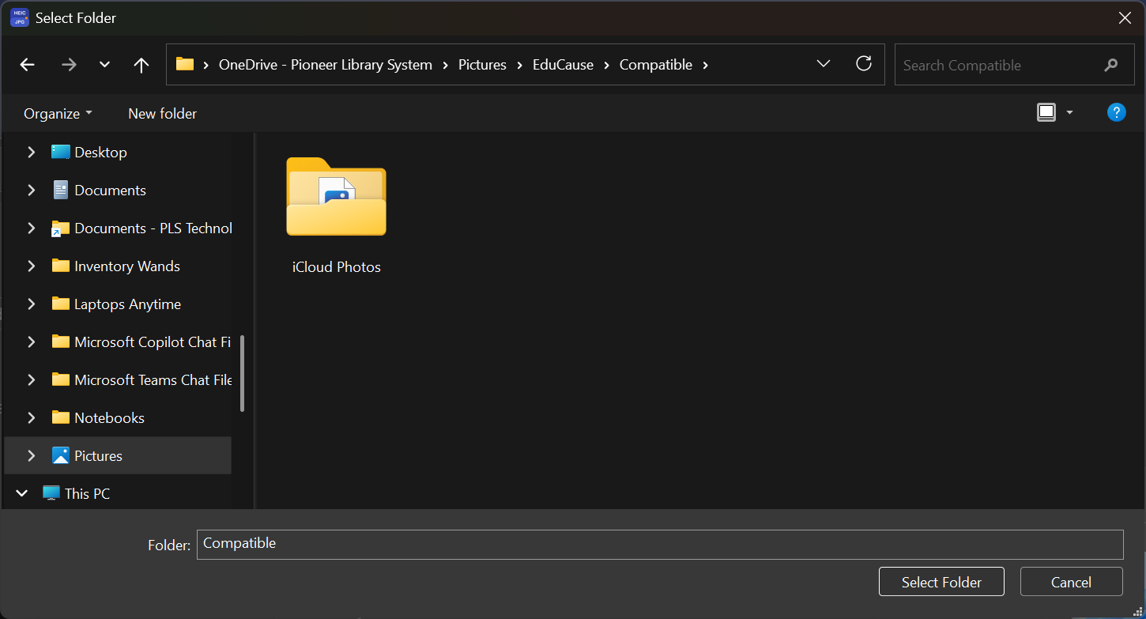The width and height of the screenshot is (1146, 619).
Task: Click the view layout icon
Action: (x=1046, y=112)
